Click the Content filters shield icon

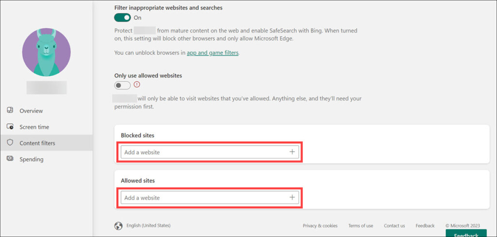(10, 143)
